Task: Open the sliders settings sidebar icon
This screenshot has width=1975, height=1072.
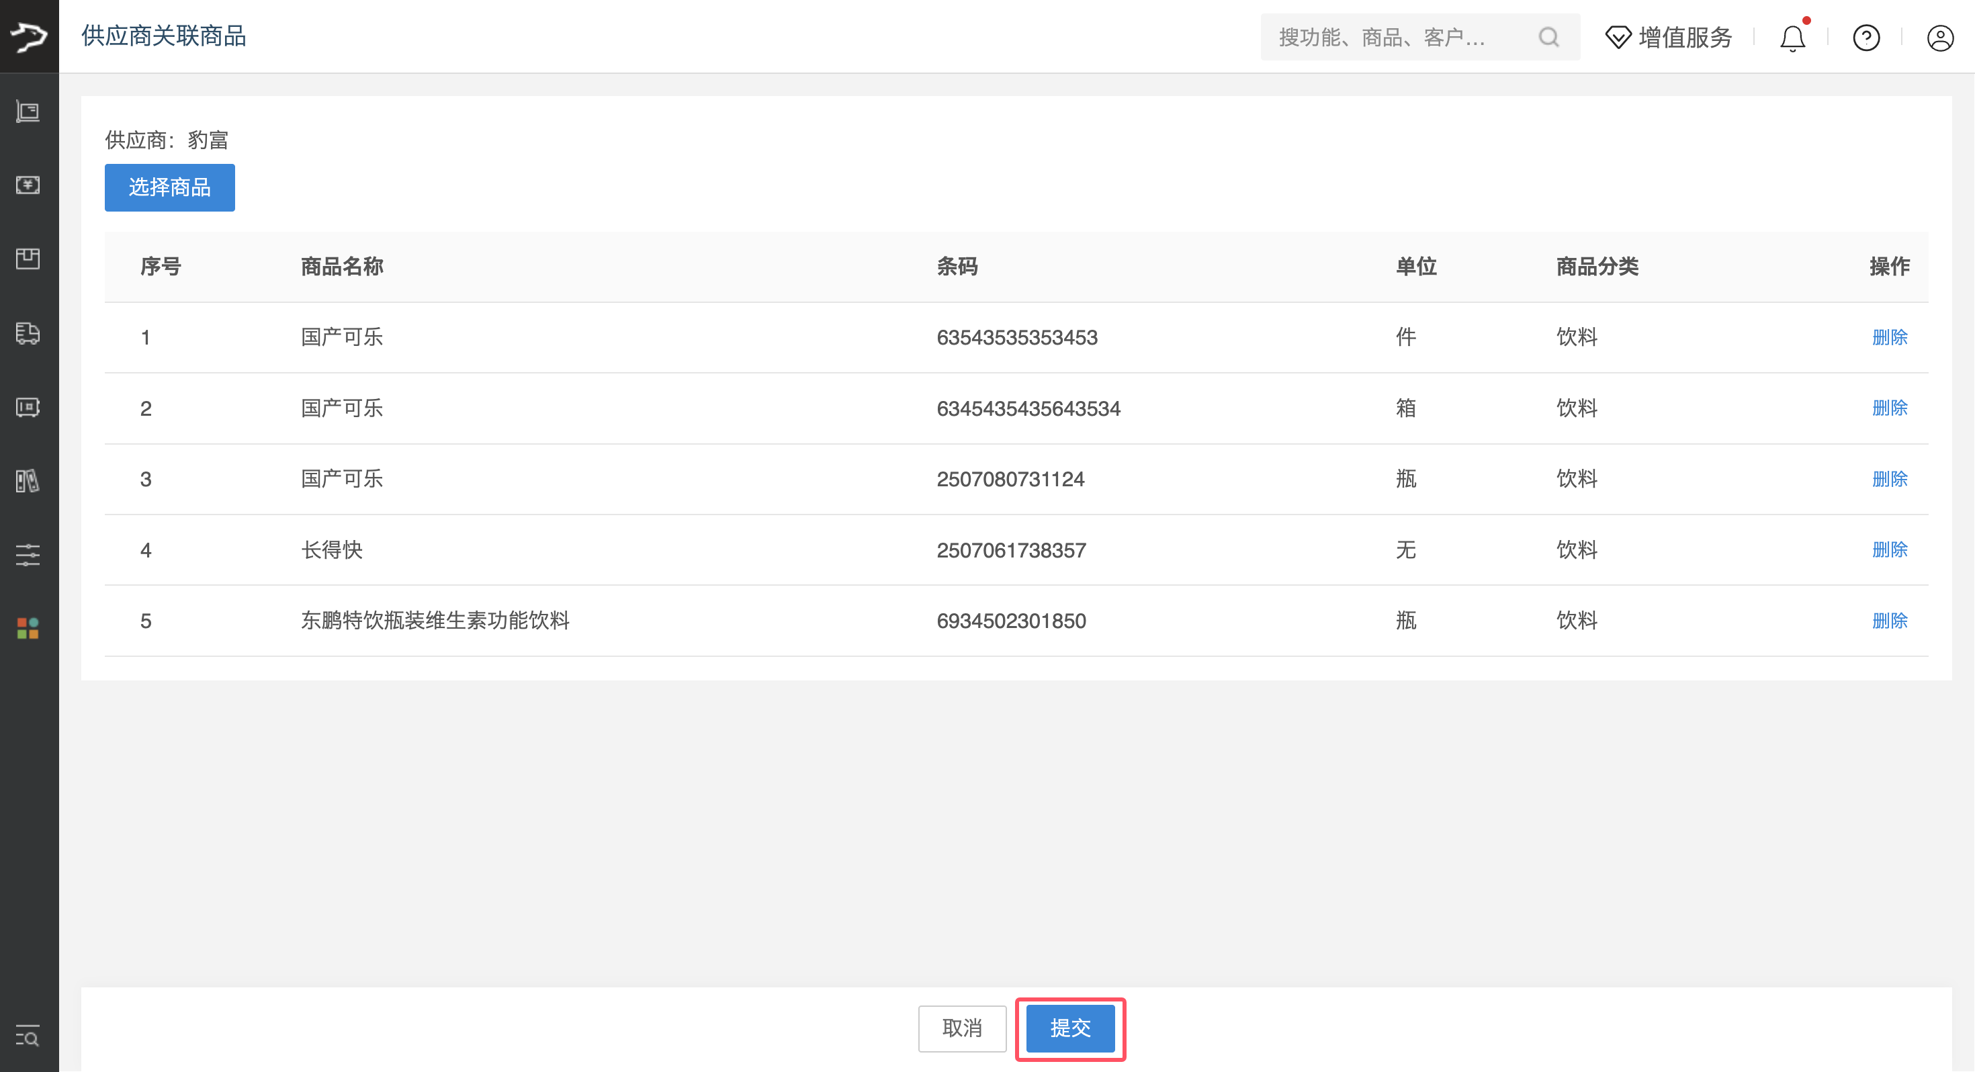Action: tap(28, 554)
